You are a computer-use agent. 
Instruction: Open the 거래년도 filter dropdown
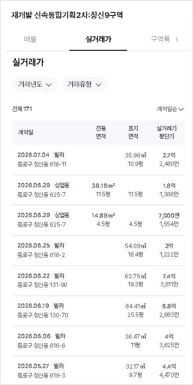35,85
